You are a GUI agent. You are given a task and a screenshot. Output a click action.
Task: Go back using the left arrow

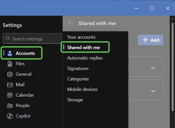(x=70, y=23)
